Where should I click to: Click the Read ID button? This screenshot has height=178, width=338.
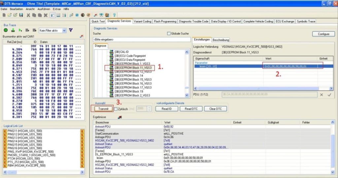coord(167,109)
